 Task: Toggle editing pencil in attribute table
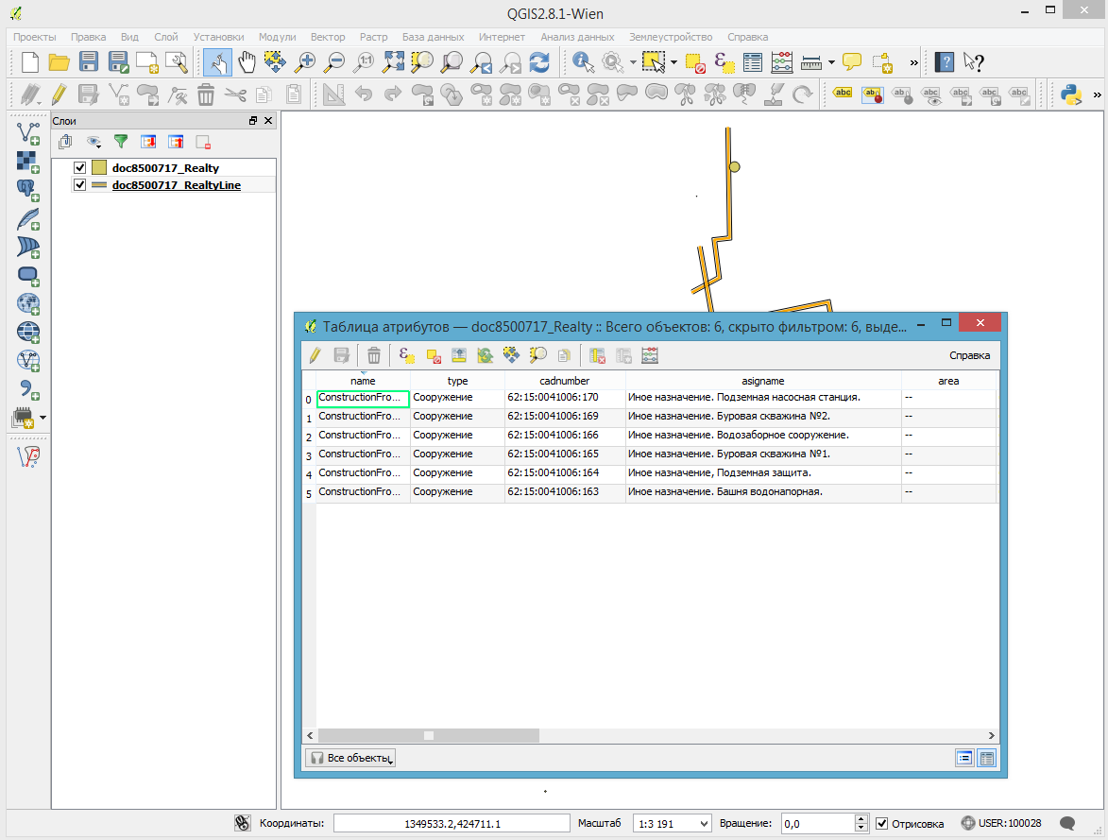(x=315, y=355)
